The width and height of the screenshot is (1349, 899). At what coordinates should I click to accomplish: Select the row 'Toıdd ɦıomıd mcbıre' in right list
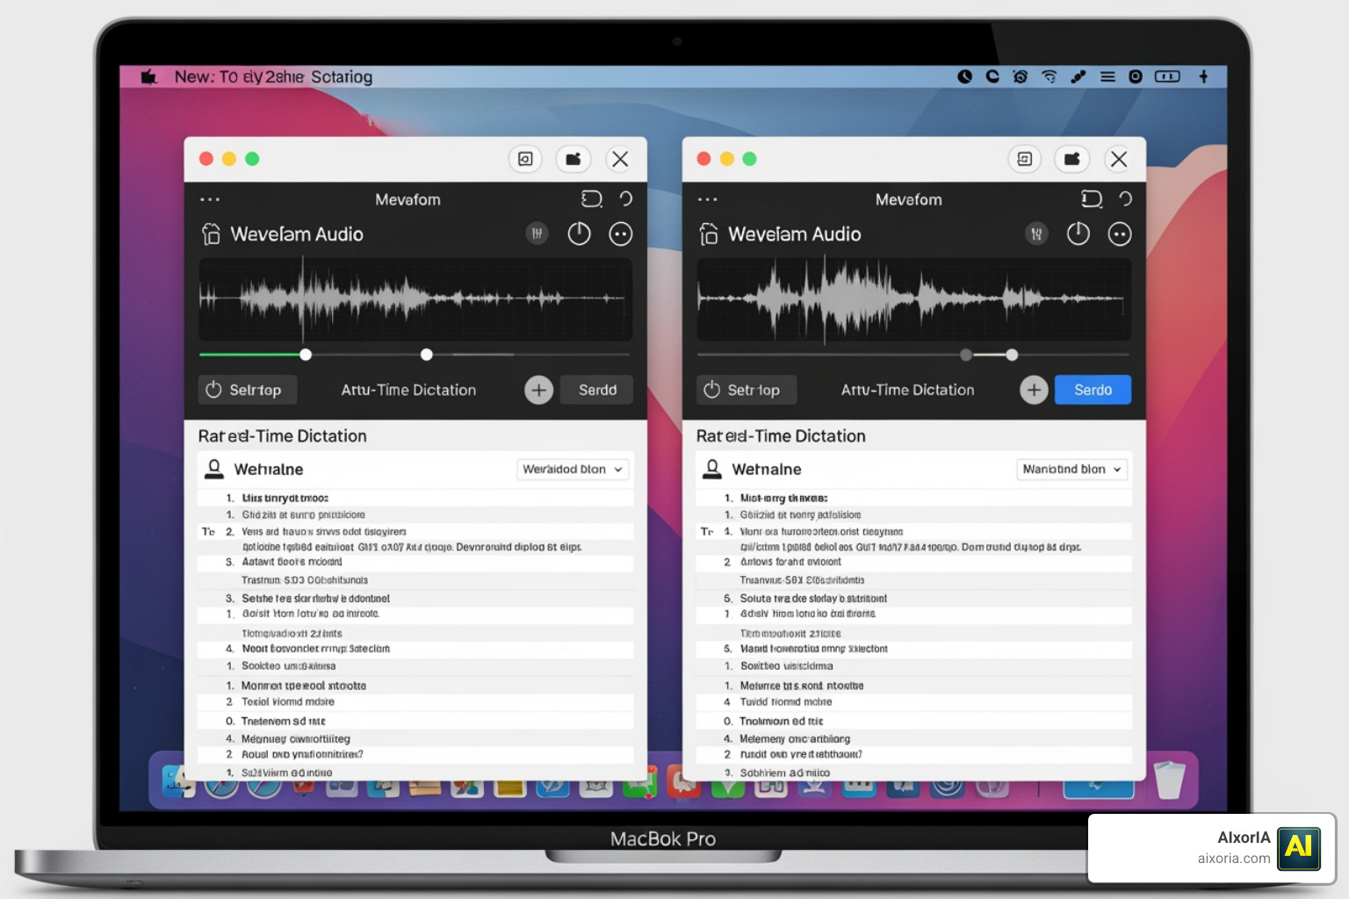coord(913,702)
